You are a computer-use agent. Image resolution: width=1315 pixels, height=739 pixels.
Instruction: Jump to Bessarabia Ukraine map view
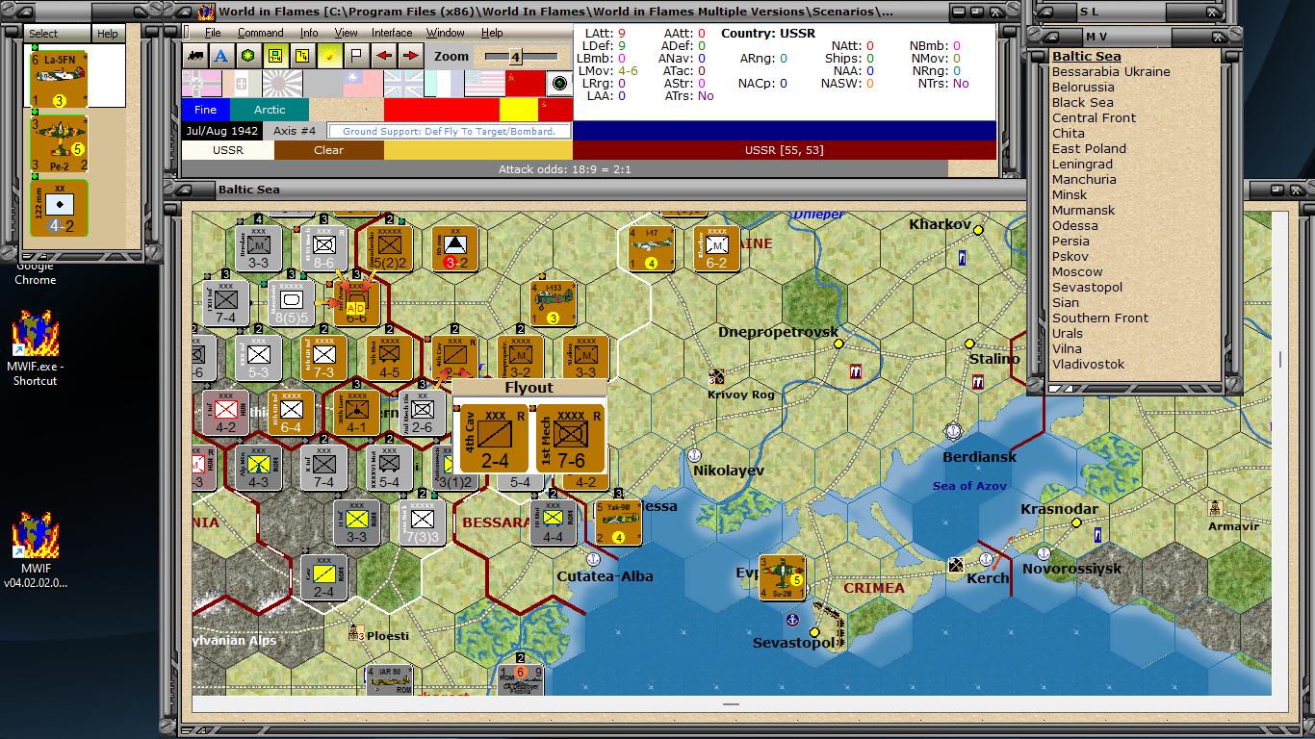point(1111,72)
